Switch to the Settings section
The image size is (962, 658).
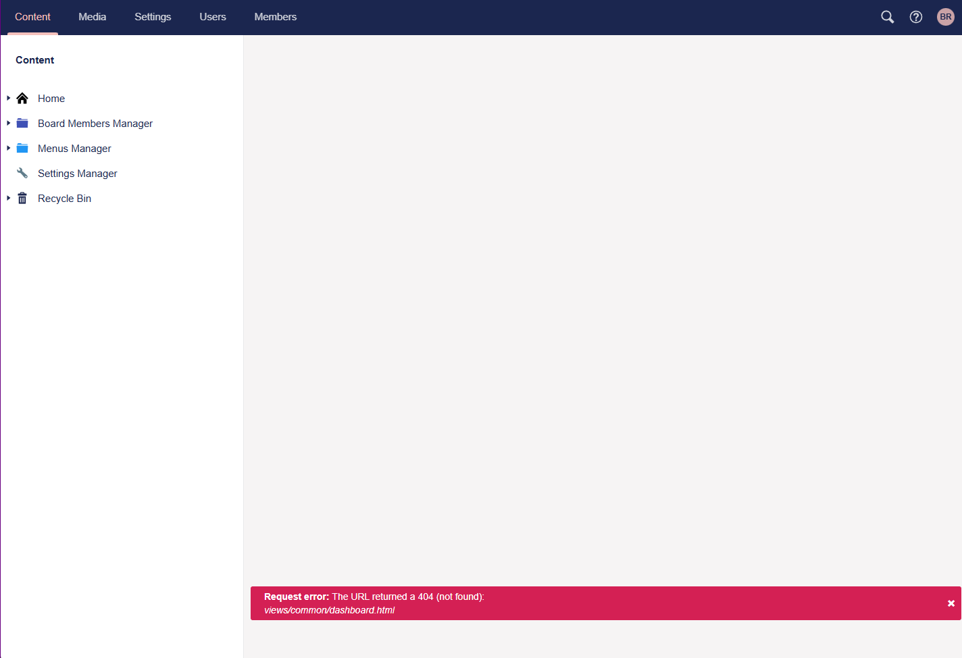pyautogui.click(x=153, y=17)
